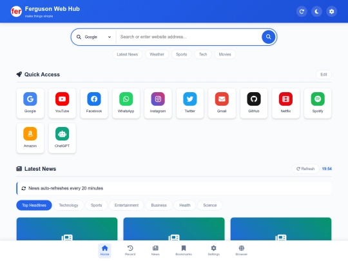Select the Technology news category
The height and width of the screenshot is (261, 348).
[x=68, y=206]
